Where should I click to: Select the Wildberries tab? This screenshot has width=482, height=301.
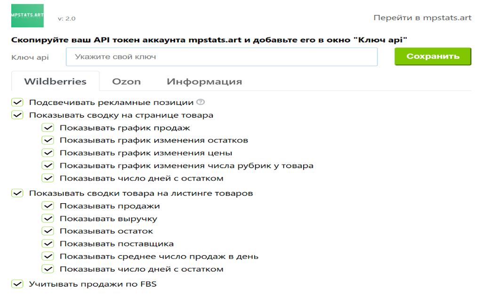tap(56, 81)
